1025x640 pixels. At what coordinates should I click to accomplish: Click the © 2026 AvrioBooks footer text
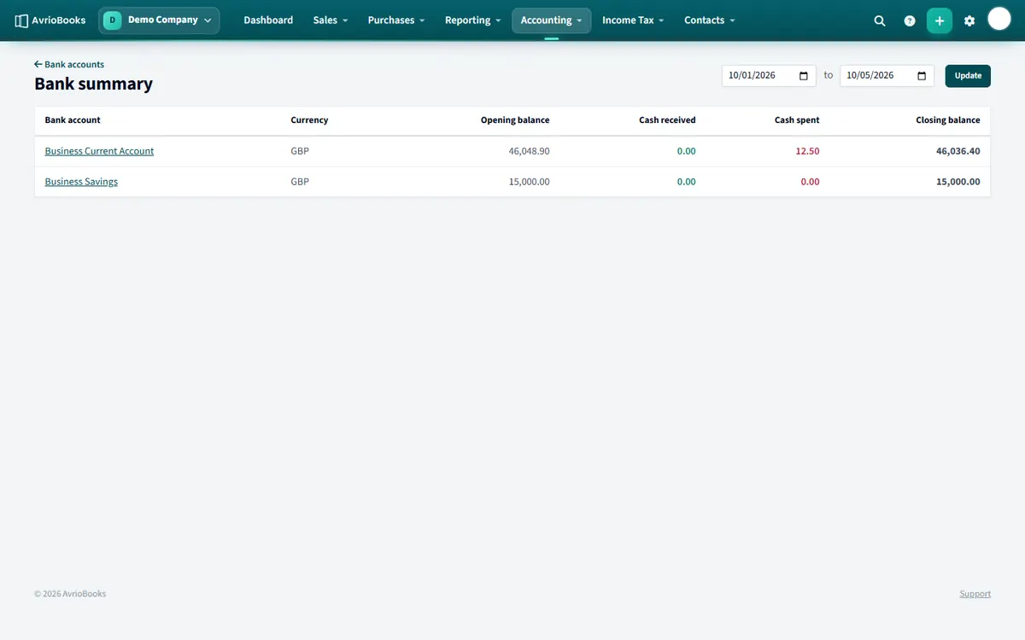click(x=70, y=594)
